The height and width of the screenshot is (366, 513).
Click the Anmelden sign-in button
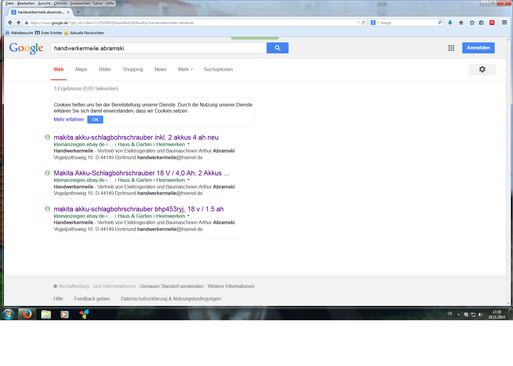coord(478,48)
